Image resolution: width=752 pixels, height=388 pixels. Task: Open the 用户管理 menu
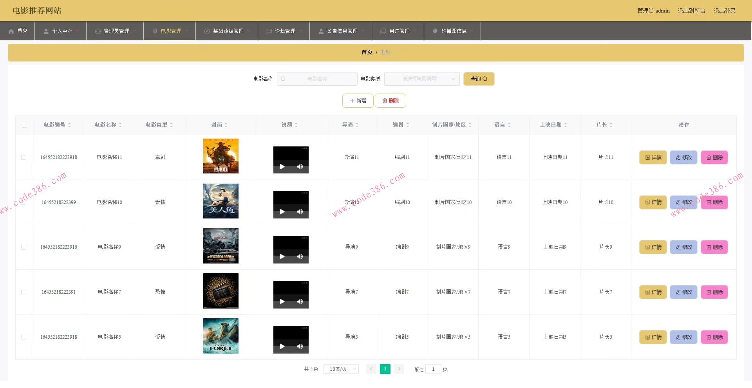pos(398,31)
